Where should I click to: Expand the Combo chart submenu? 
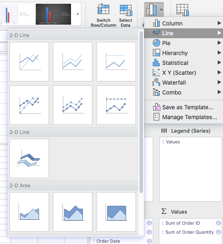click(184, 92)
